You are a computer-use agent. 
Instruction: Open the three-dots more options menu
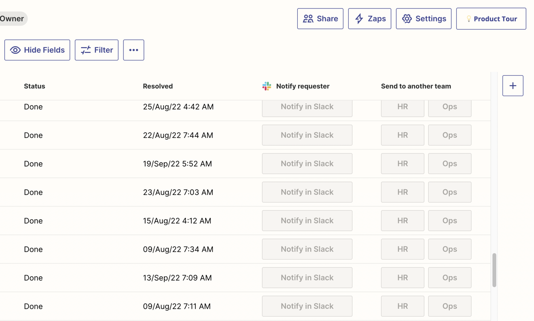click(133, 50)
